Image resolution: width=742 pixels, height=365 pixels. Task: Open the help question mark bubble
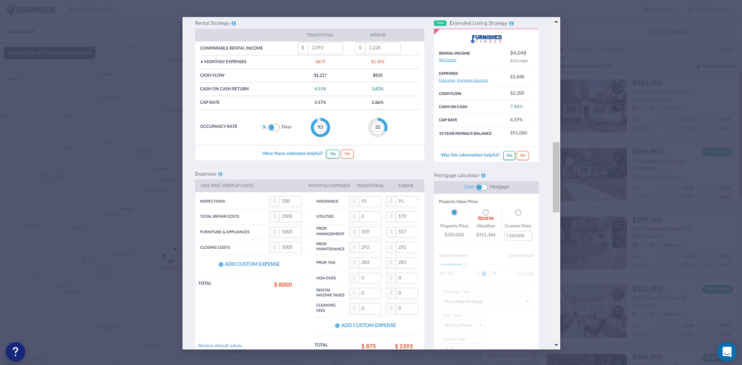pyautogui.click(x=15, y=352)
